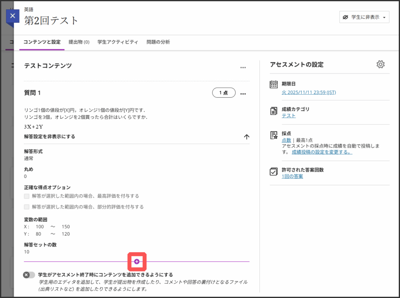Check the 最高評価を付与する checkbox
Screen dimensions: 400x298
[x=27, y=196]
